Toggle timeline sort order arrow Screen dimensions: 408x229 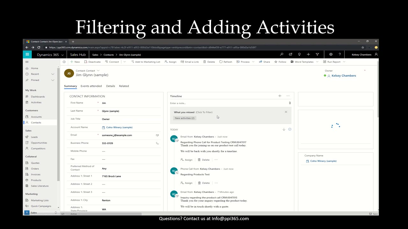click(x=284, y=129)
